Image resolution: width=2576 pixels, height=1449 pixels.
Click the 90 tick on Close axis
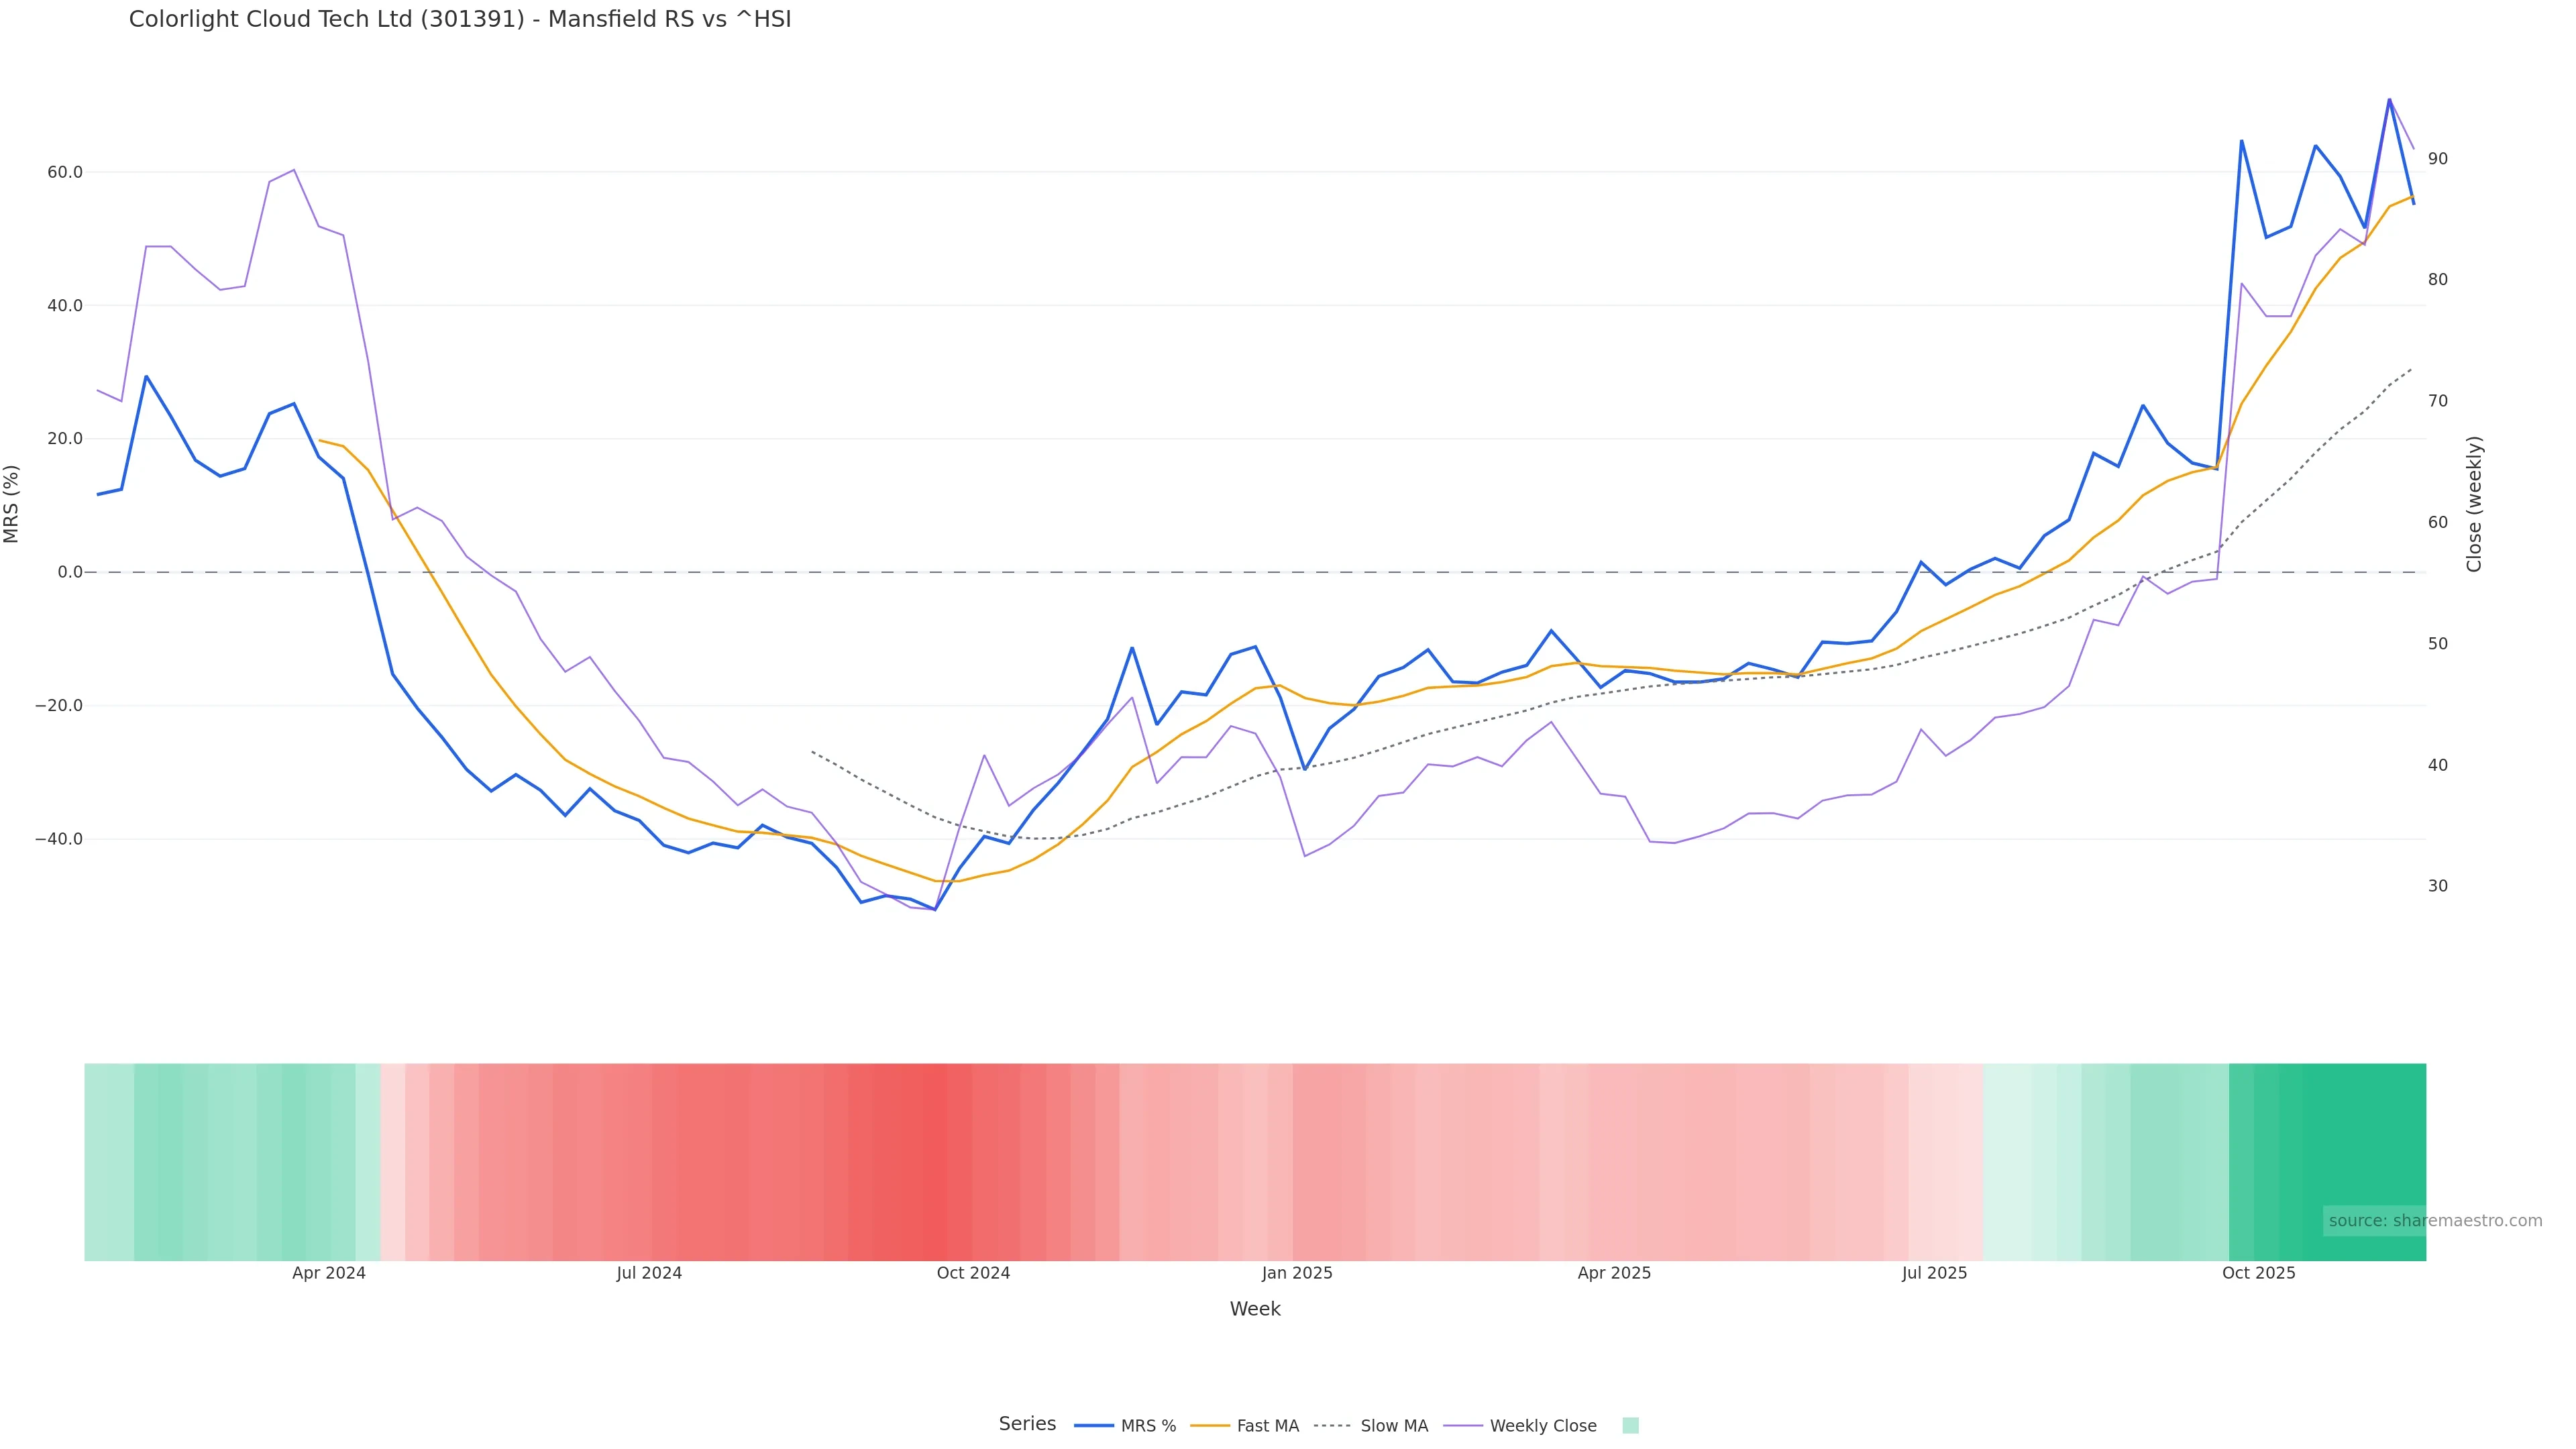click(2438, 159)
